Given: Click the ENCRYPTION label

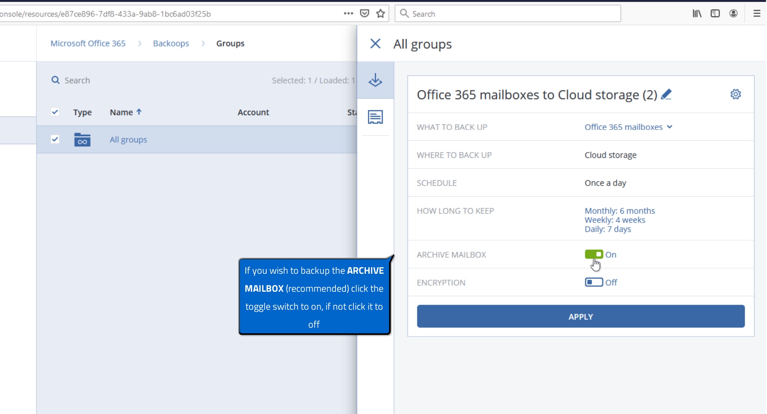Looking at the screenshot, I should pyautogui.click(x=441, y=283).
